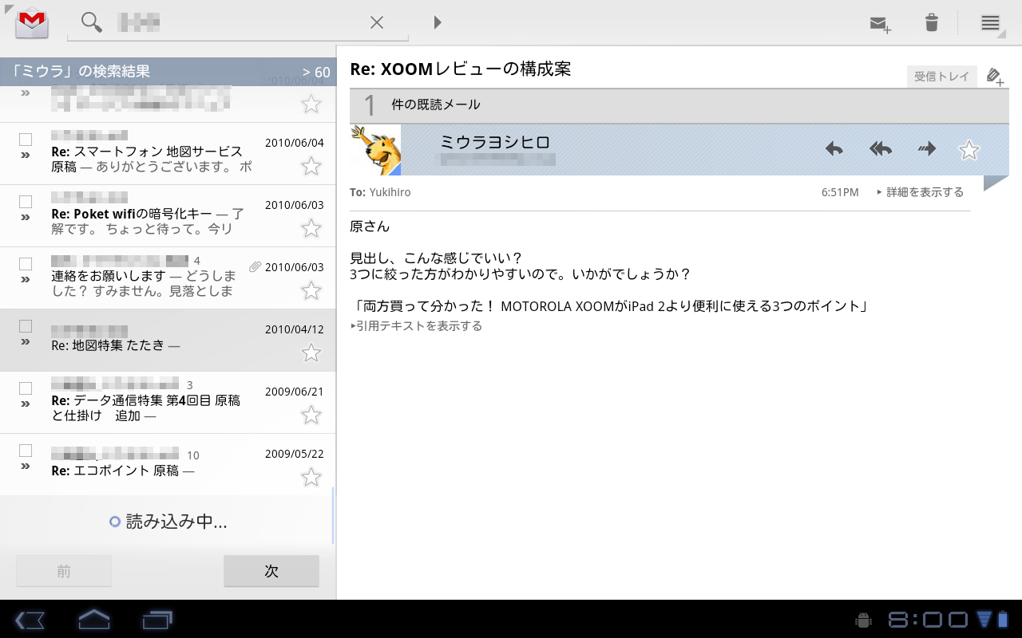Click the Wi-Fi signal status icon
The image size is (1022, 638).
coord(984,619)
